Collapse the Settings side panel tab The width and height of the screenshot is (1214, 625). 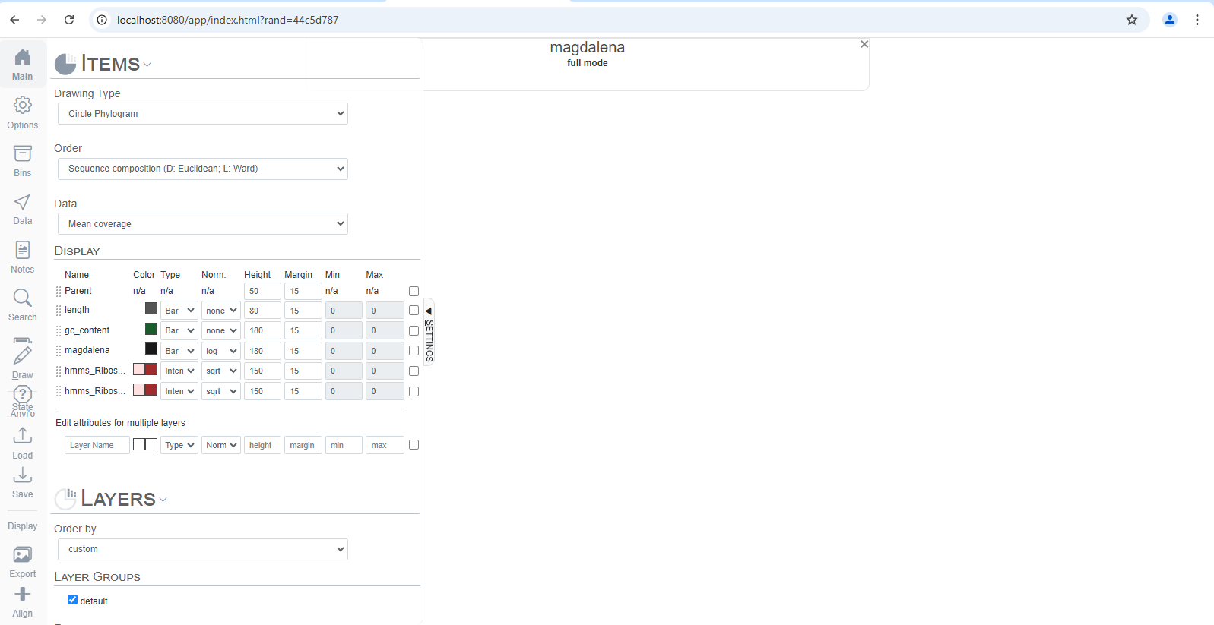[x=429, y=332]
